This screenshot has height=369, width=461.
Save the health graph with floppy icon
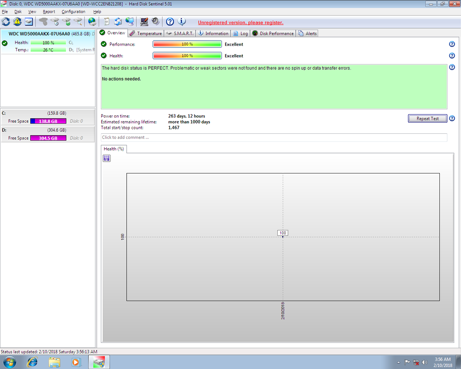tap(106, 158)
